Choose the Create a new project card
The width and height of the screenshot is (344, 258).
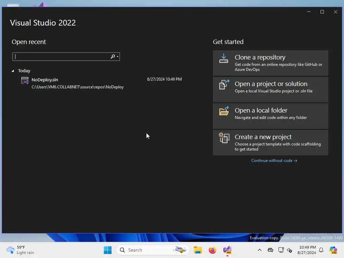pyautogui.click(x=270, y=142)
